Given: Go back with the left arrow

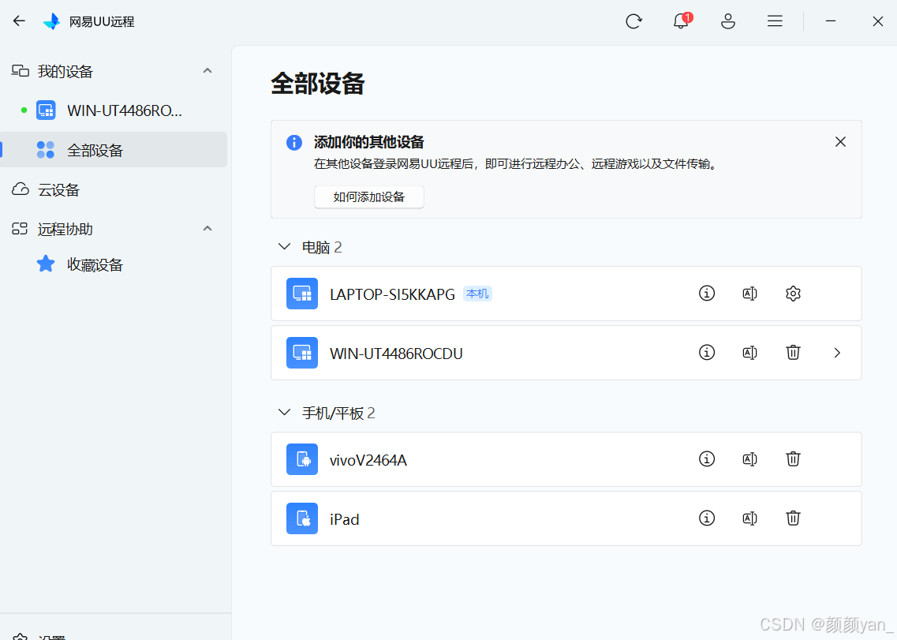Looking at the screenshot, I should point(20,21).
